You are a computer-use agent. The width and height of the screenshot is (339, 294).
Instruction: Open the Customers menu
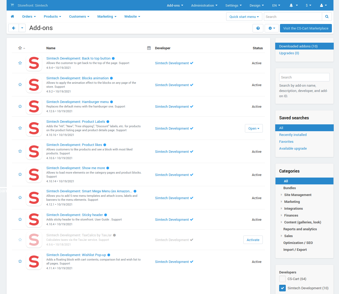79,16
